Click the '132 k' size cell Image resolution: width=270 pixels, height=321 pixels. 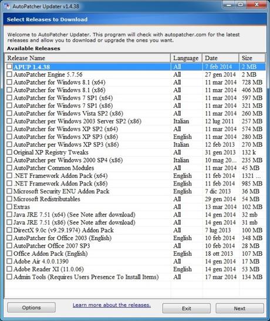(248, 153)
